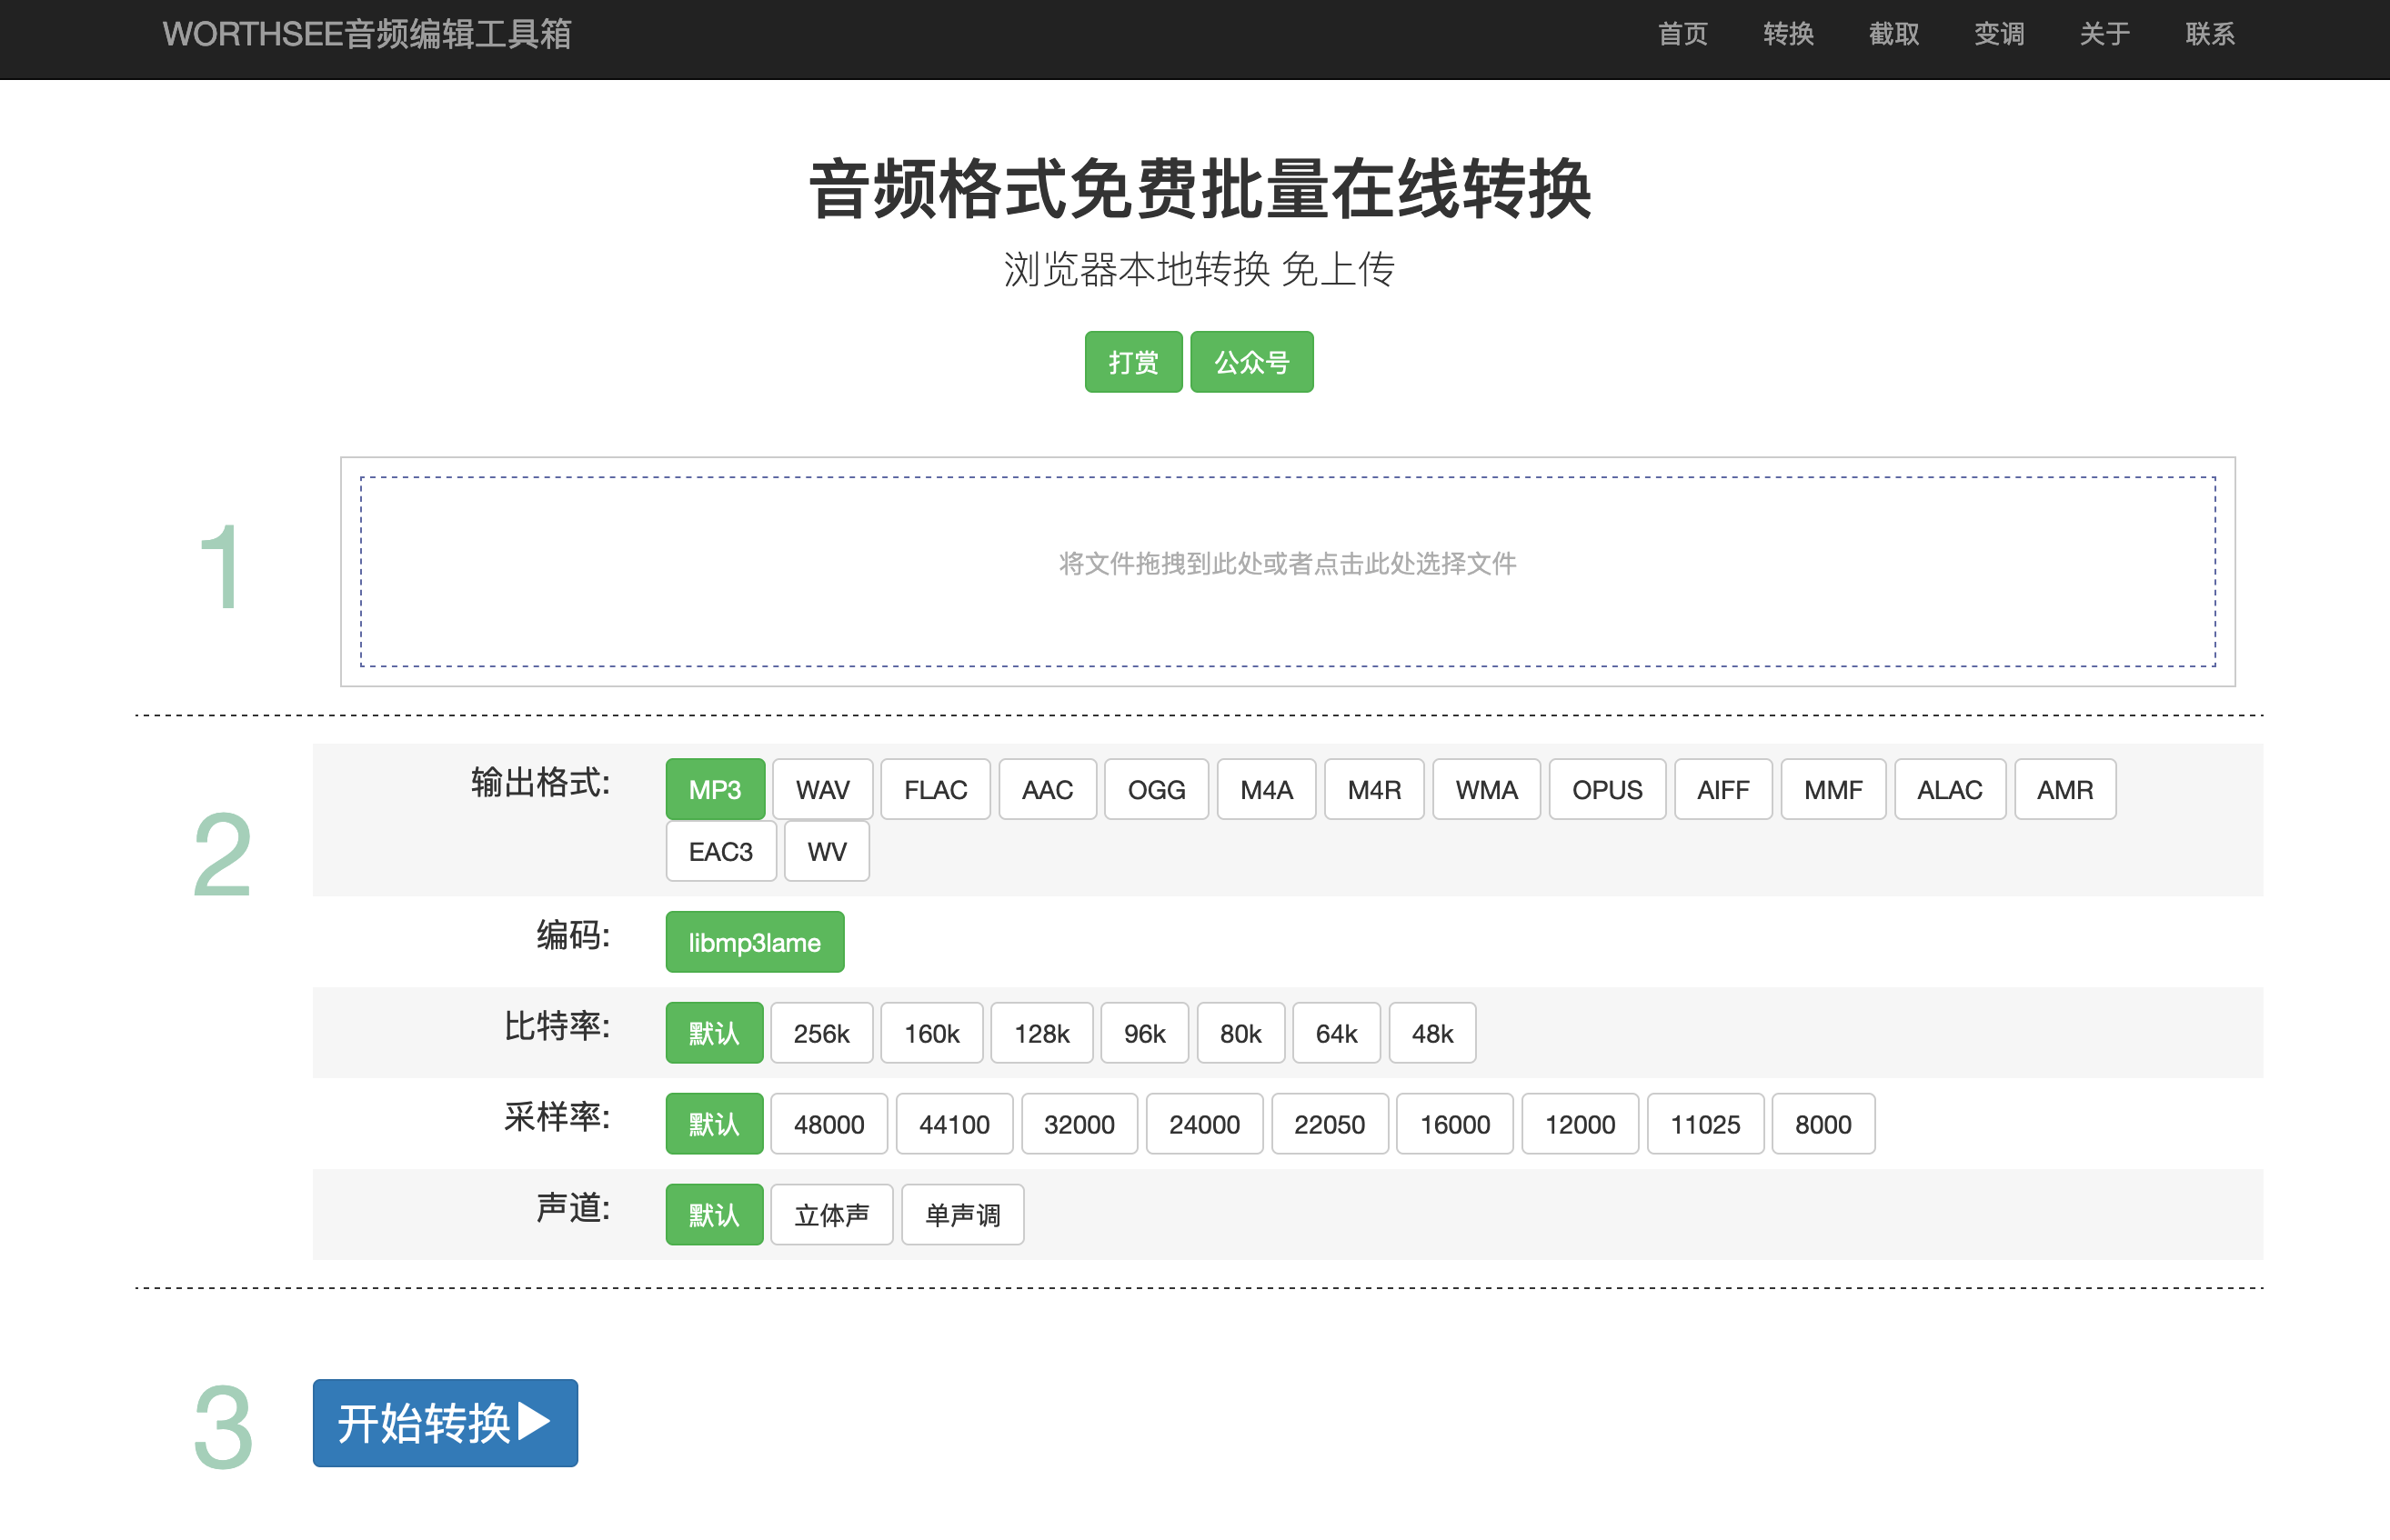This screenshot has width=2390, height=1540.
Task: Set sample rate to 44100
Action: pyautogui.click(x=953, y=1124)
